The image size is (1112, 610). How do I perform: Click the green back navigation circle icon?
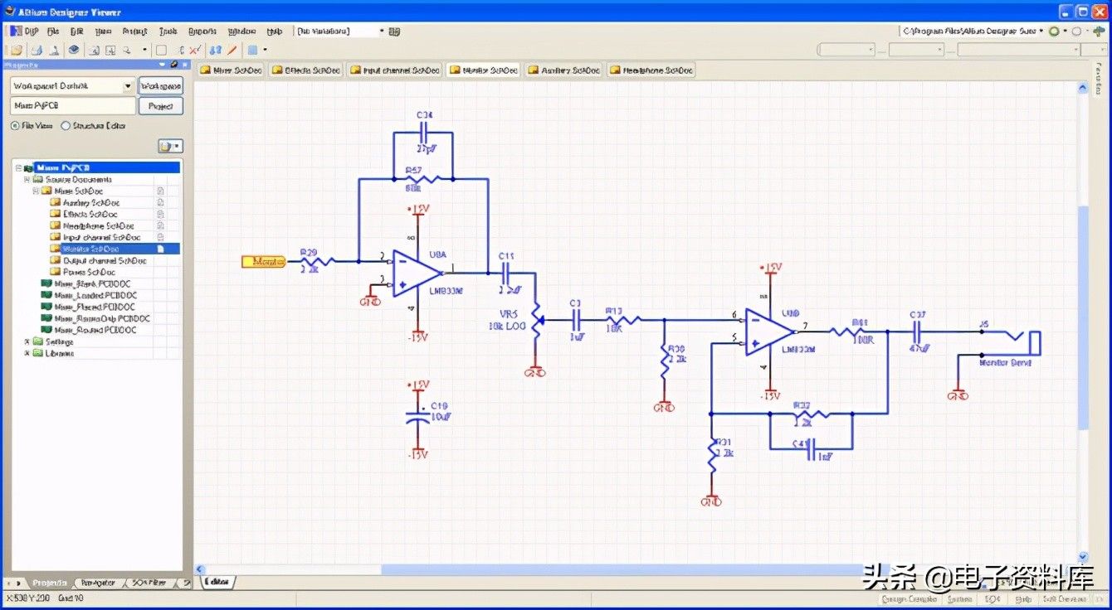point(1054,31)
